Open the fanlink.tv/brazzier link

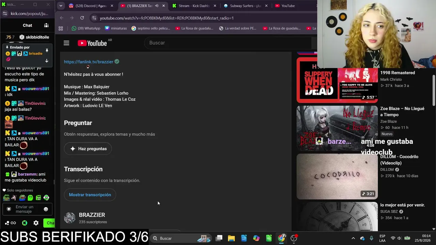[89, 62]
